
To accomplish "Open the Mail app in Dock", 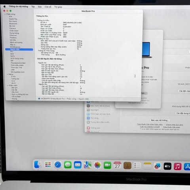I will [x=78, y=165].
